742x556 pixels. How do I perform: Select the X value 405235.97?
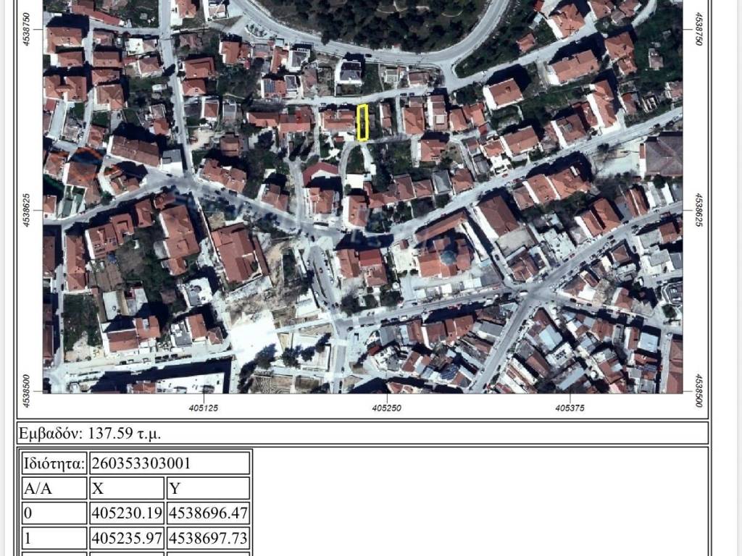coord(127,539)
